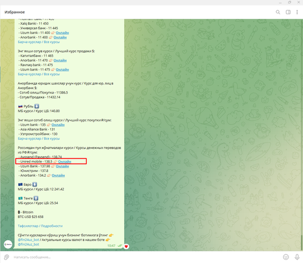This screenshot has height=263, width=303.
Task: Click the Ravnaq-bank - 11 475 line
Action: (x=36, y=65)
